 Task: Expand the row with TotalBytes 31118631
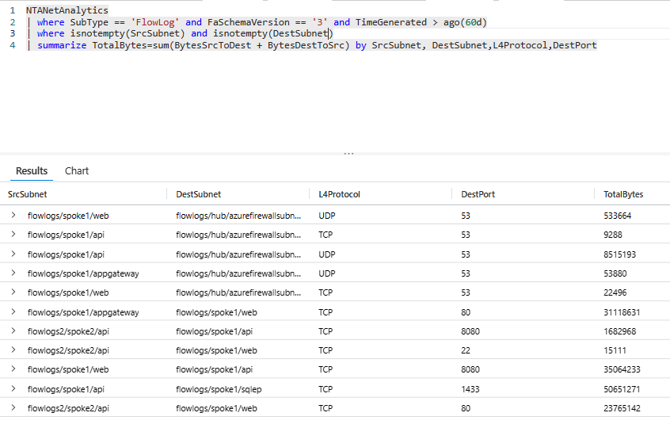click(13, 312)
